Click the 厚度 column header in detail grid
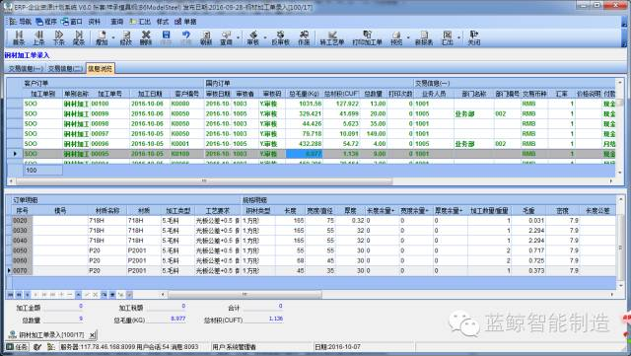Viewport: 631px width, 356px height. [x=351, y=210]
